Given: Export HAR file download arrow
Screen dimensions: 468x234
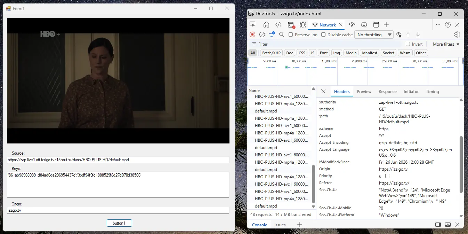Looking at the screenshot, I should point(418,34).
